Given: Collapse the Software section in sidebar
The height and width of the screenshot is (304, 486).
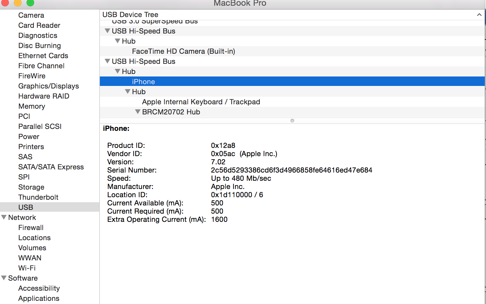Looking at the screenshot, I should coord(4,278).
